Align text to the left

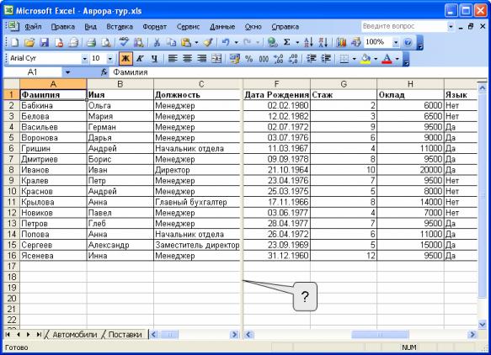173,59
